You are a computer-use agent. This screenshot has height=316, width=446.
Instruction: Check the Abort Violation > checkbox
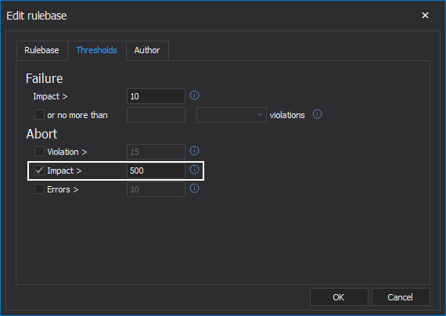(39, 151)
